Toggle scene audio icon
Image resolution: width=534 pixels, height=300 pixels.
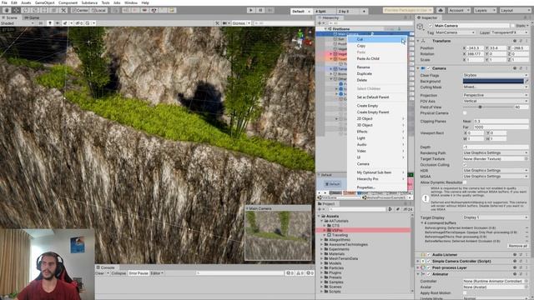[58, 23]
